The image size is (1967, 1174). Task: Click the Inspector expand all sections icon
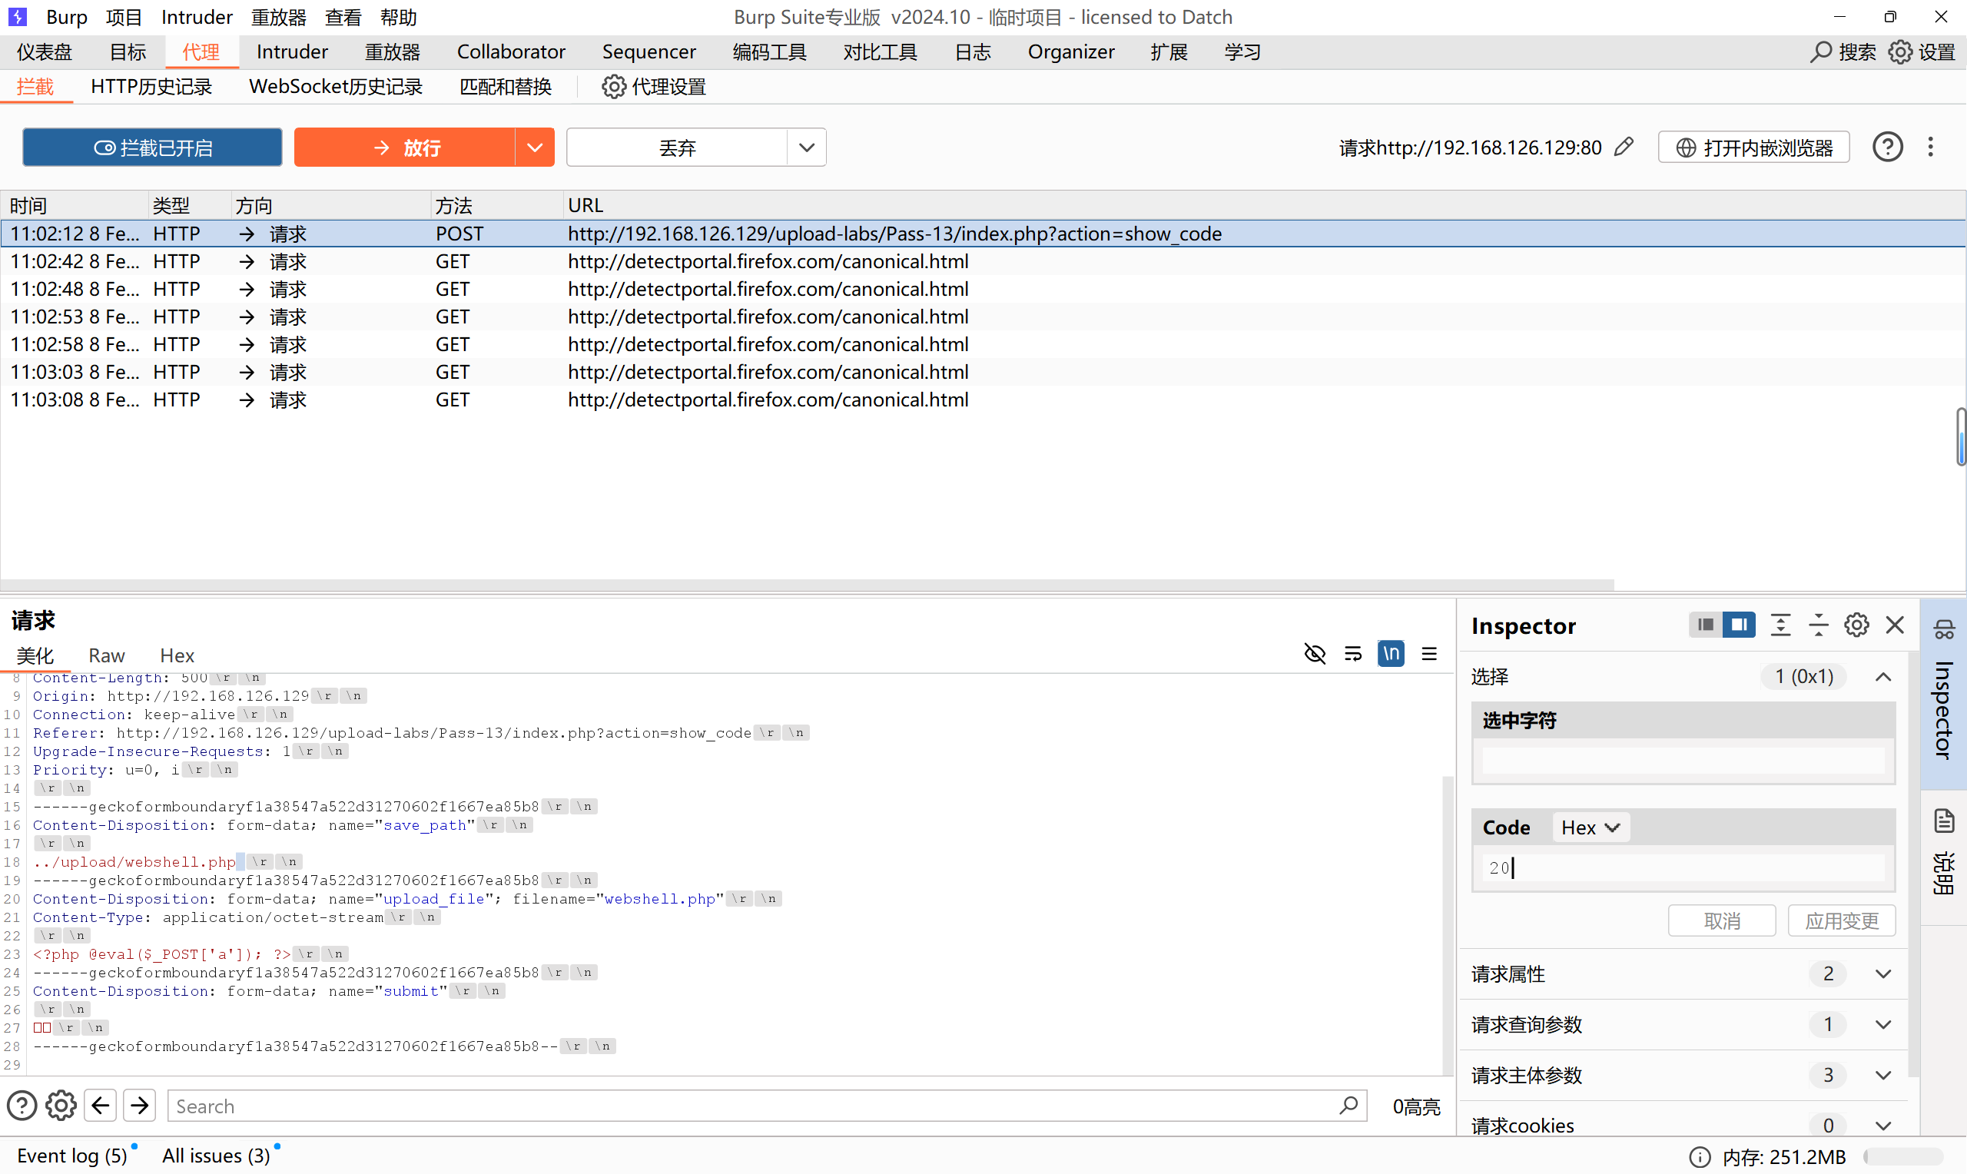coord(1780,625)
